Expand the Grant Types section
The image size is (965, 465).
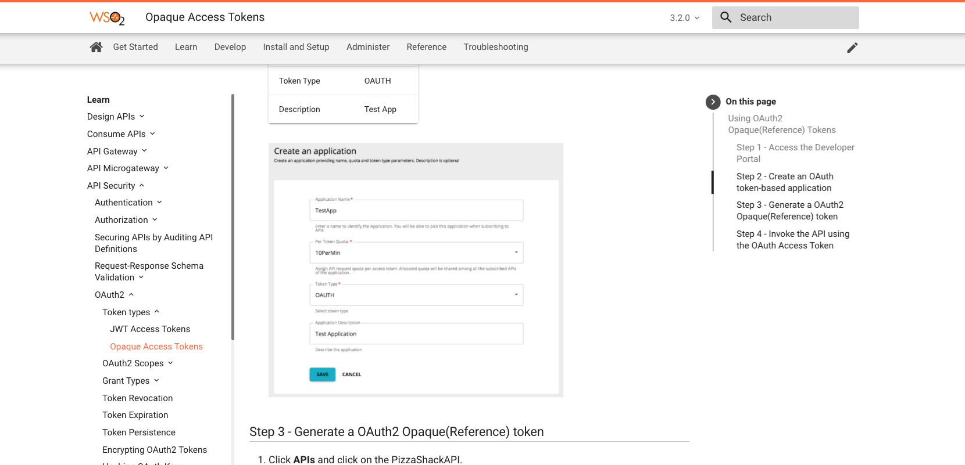(x=131, y=381)
